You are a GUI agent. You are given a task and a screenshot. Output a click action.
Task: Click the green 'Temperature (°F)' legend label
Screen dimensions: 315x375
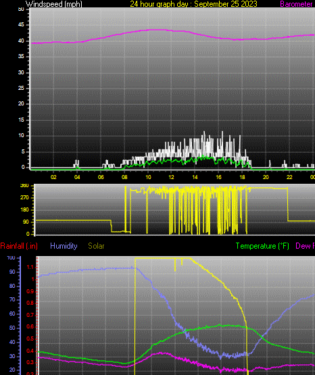click(262, 246)
